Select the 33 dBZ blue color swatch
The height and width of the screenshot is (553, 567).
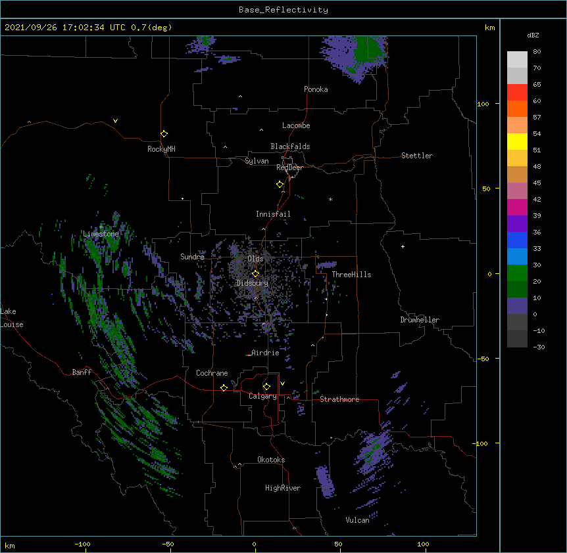click(x=517, y=256)
